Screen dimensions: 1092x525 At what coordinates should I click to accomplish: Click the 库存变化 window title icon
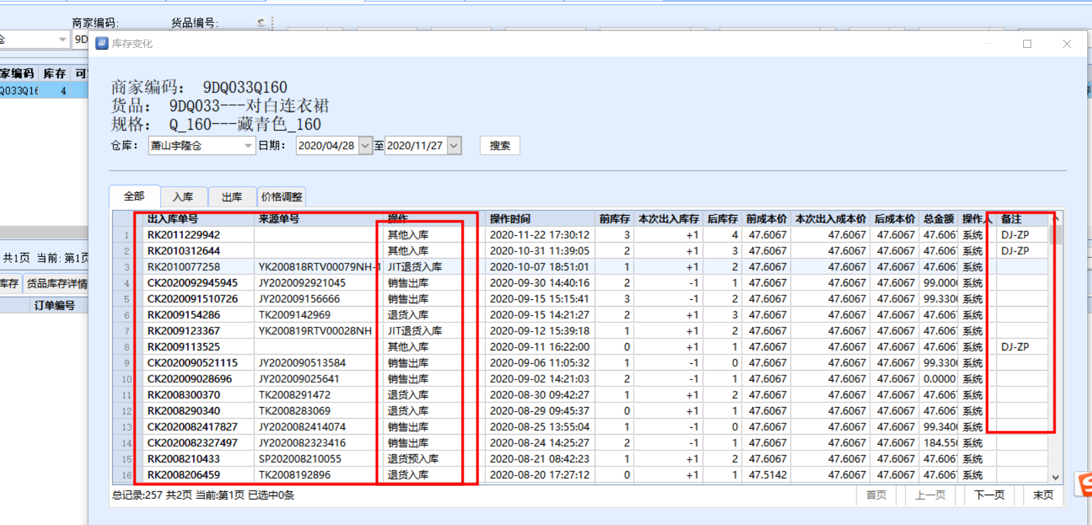click(x=102, y=44)
